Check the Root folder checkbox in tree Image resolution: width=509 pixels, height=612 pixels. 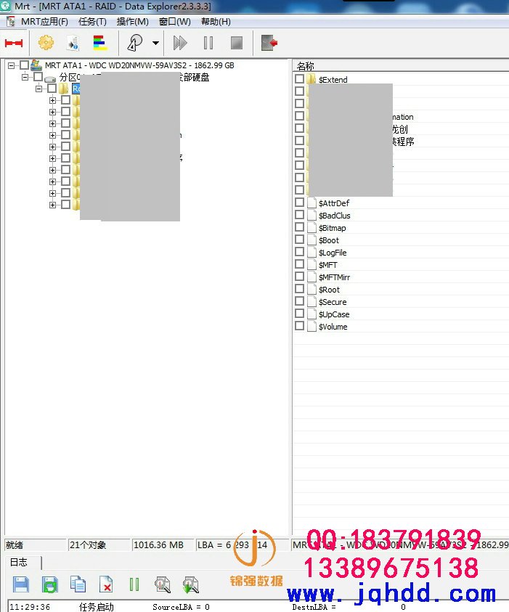[52, 89]
